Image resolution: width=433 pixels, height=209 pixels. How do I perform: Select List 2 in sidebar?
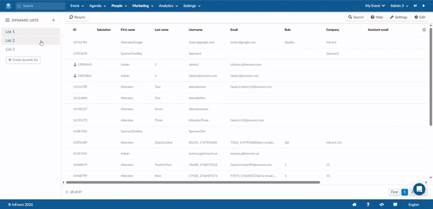(x=30, y=41)
